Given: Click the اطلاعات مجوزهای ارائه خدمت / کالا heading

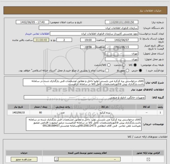Looking at the screenshot, I should (148, 137).
